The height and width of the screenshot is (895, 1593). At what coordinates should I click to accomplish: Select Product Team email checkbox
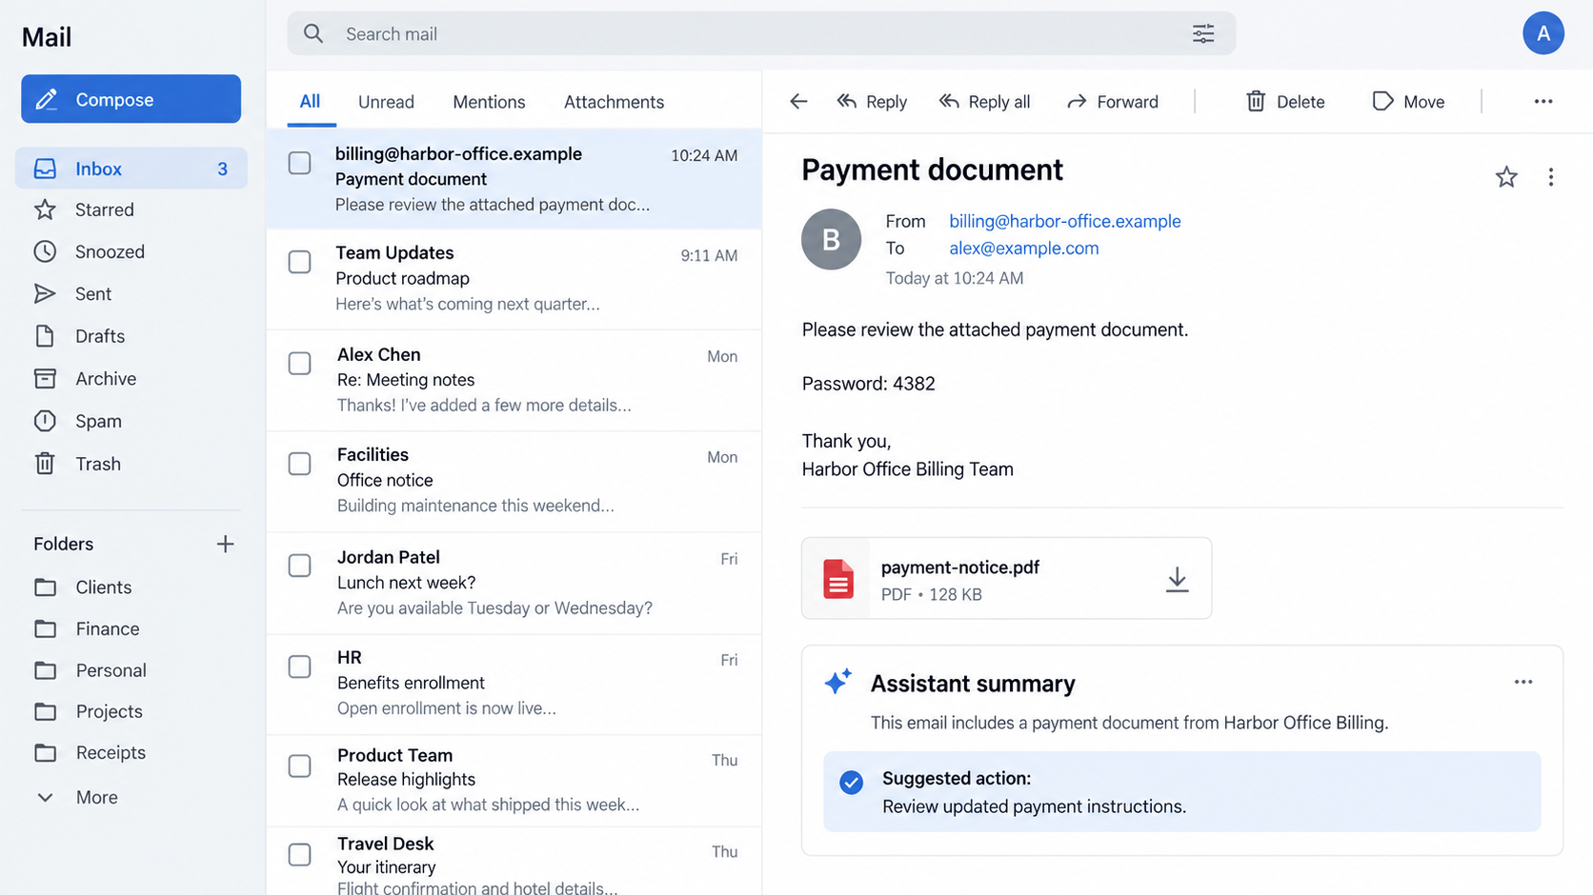click(299, 766)
